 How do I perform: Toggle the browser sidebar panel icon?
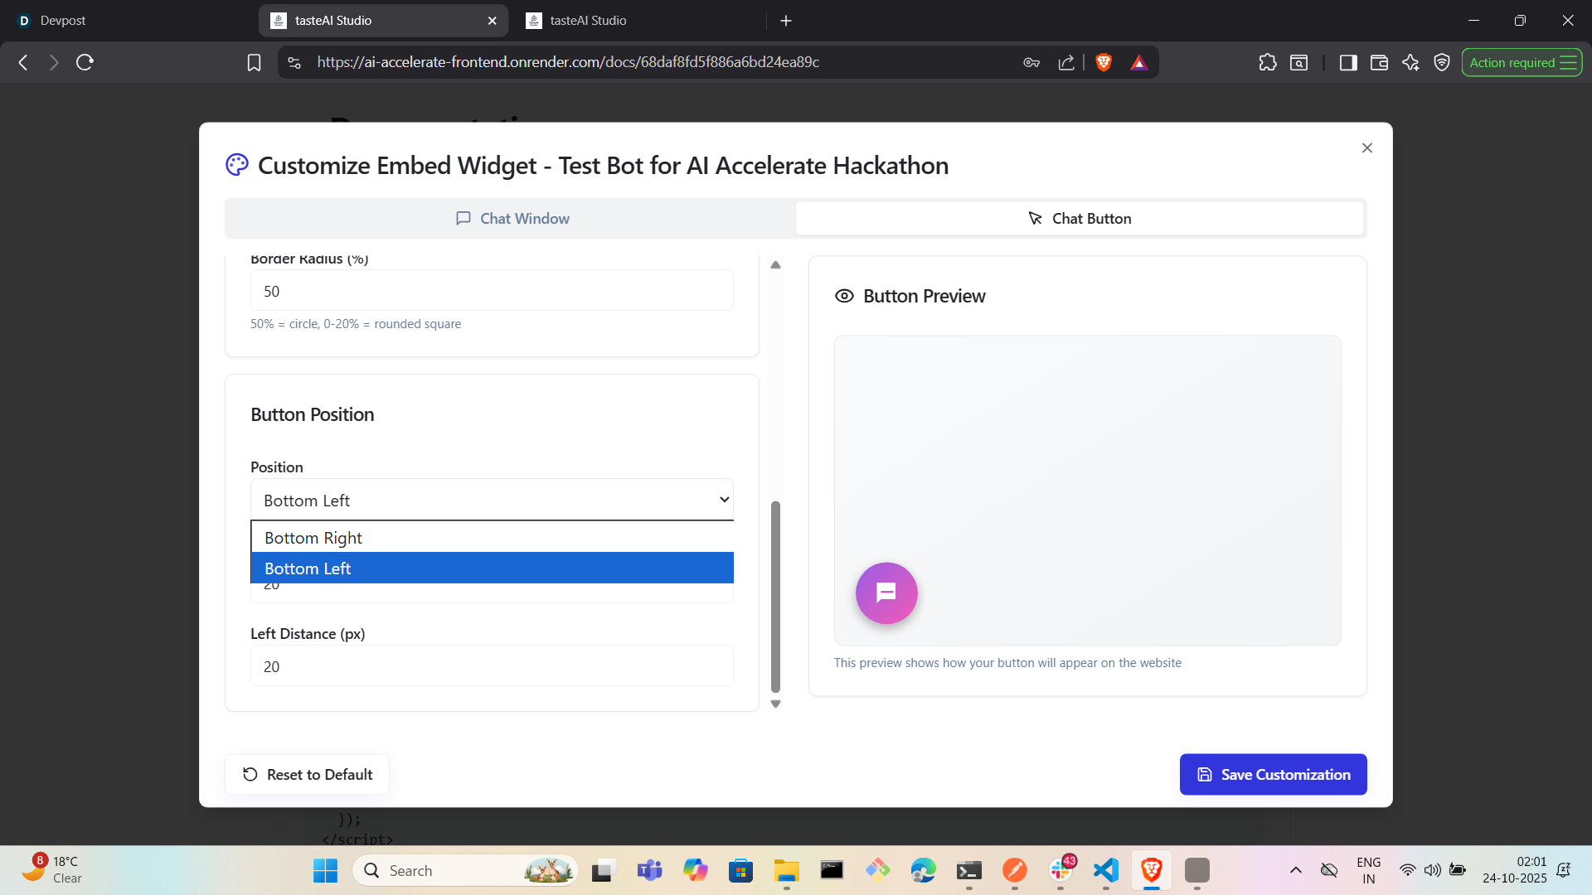point(1348,62)
